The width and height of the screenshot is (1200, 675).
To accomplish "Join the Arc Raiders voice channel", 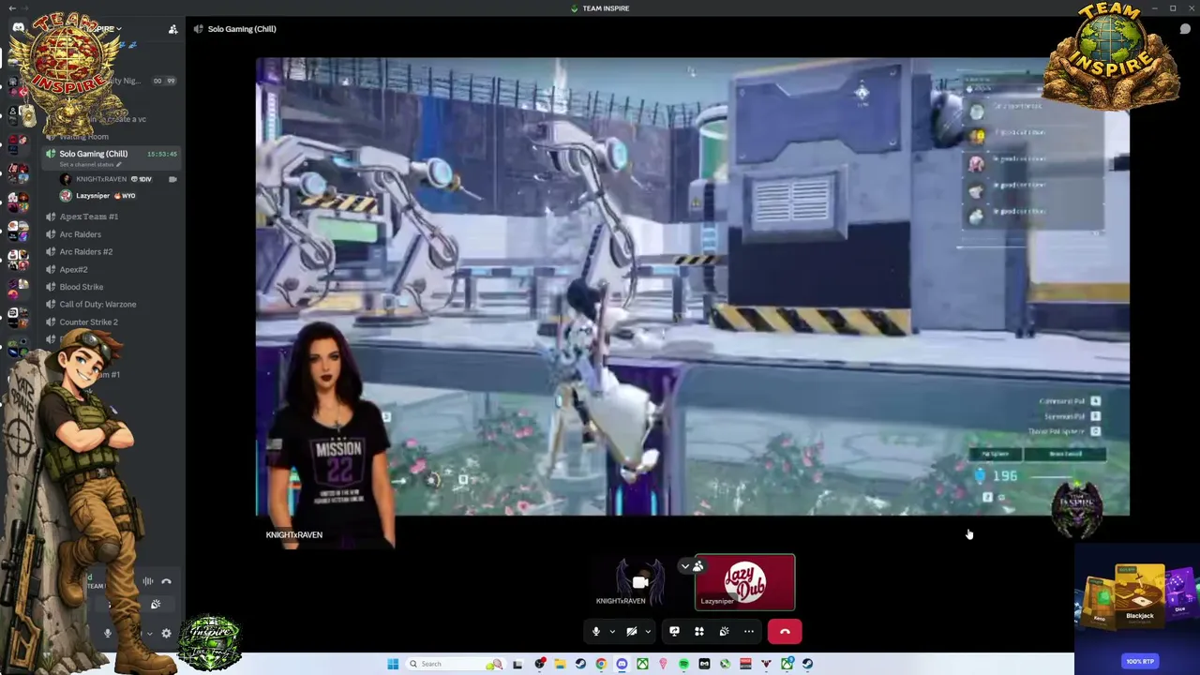I will 81,234.
